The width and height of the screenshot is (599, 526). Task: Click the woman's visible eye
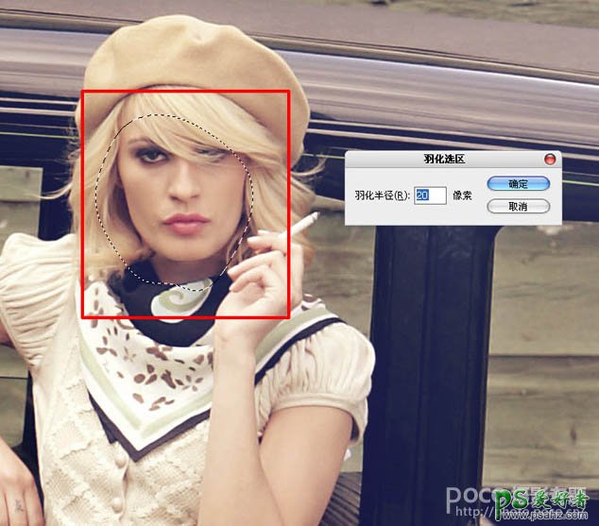point(153,156)
